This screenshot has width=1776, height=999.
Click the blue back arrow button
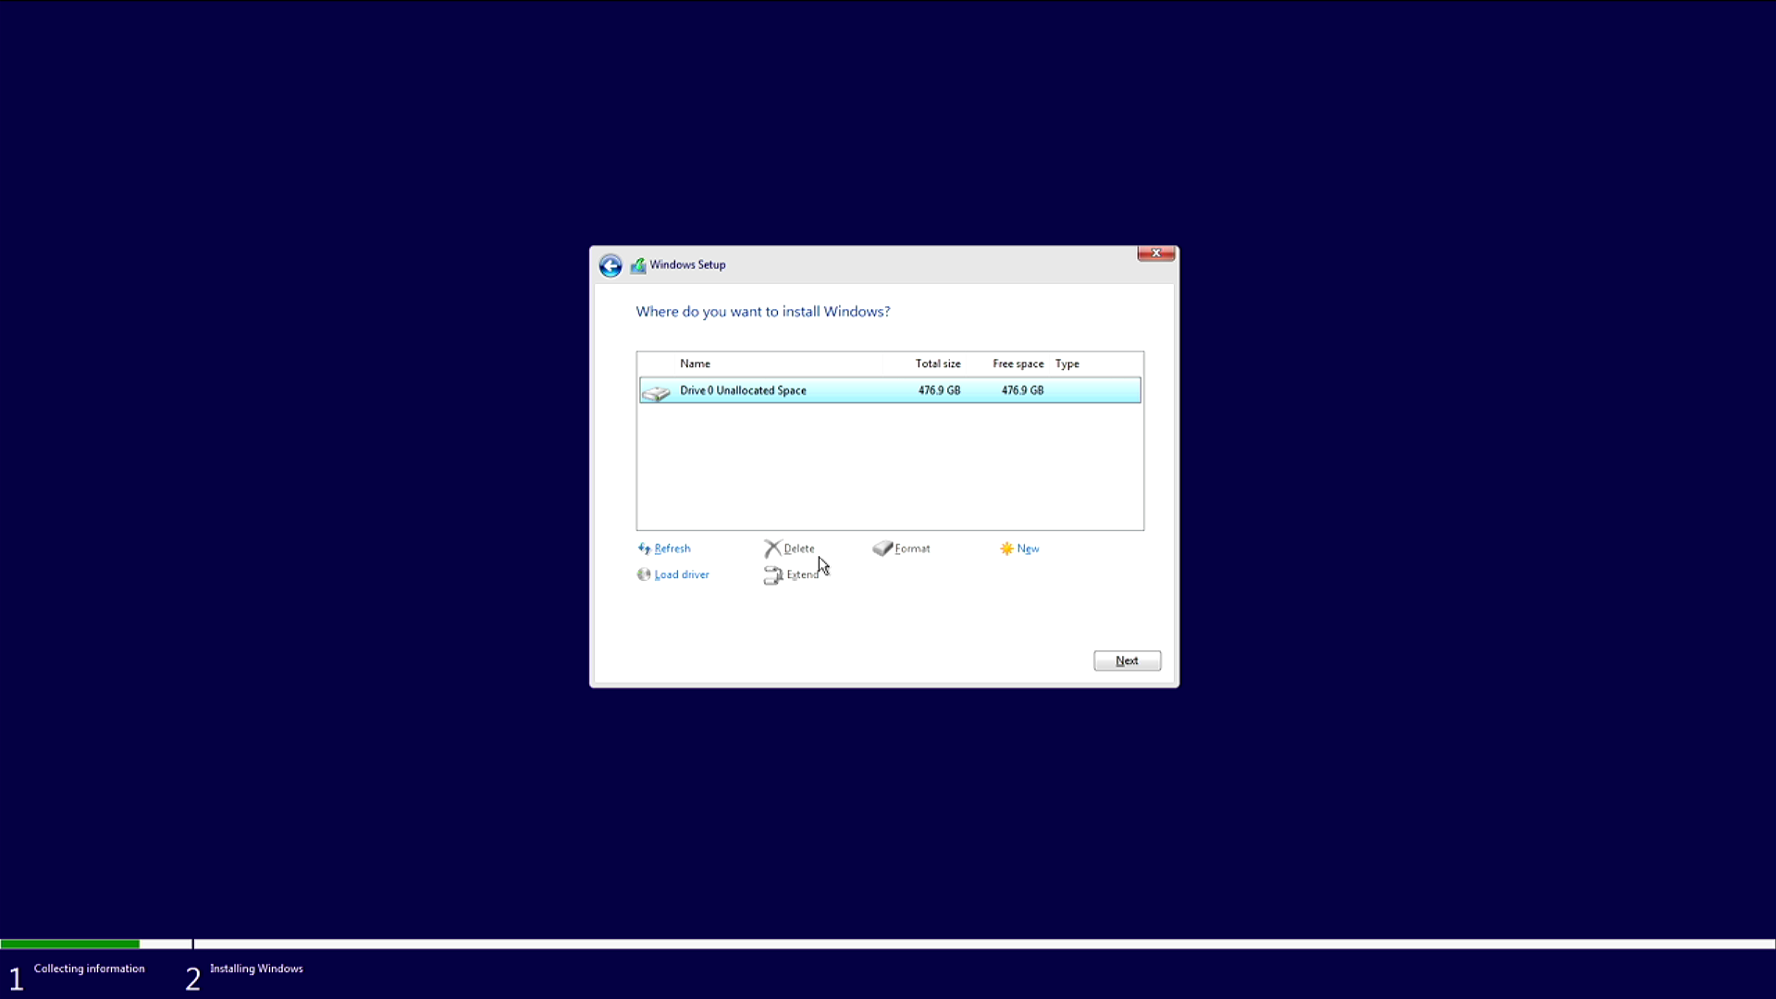610,266
